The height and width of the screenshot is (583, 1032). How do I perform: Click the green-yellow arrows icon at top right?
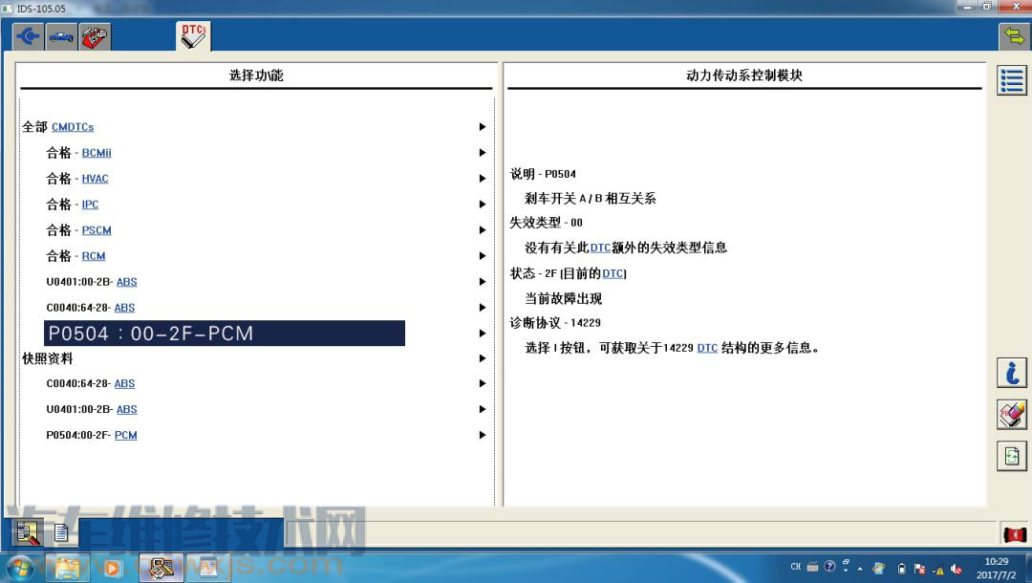(1012, 36)
